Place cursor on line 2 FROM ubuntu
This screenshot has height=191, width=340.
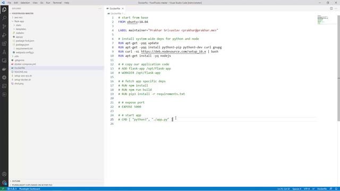coord(133,22)
